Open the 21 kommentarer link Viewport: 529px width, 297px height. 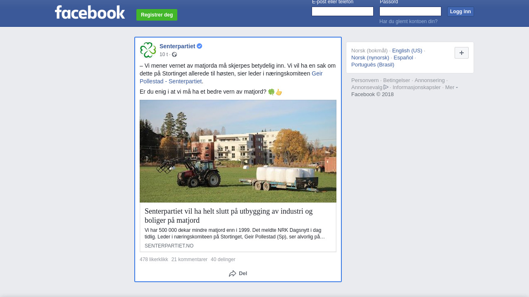click(189, 259)
